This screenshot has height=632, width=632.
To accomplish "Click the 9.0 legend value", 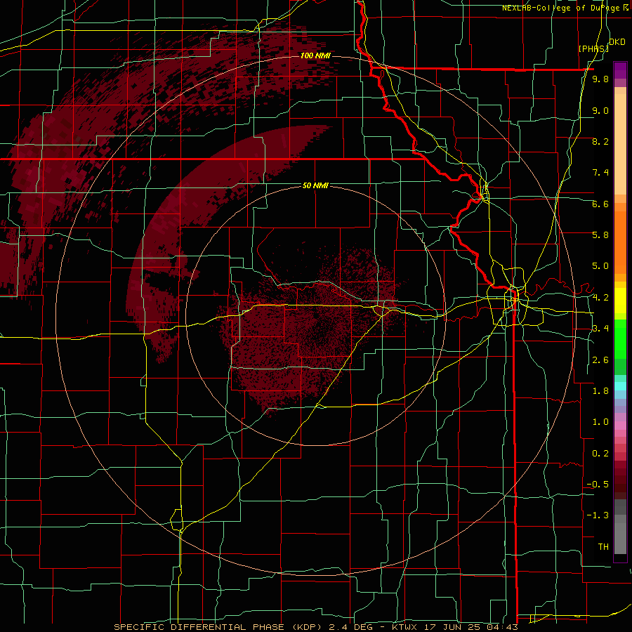I will point(600,110).
